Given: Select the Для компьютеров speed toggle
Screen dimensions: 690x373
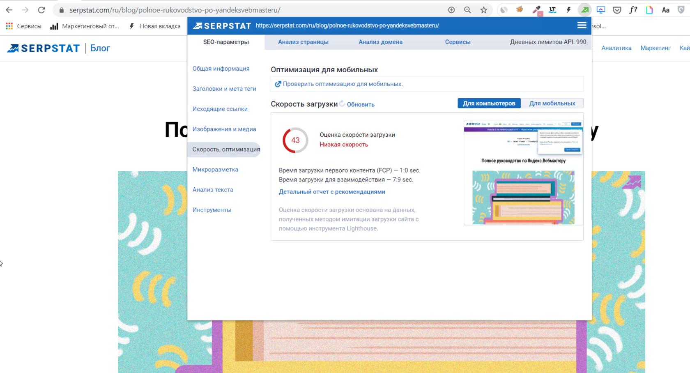Looking at the screenshot, I should coord(489,104).
